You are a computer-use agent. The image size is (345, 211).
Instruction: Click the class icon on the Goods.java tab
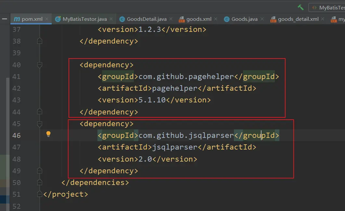point(227,19)
